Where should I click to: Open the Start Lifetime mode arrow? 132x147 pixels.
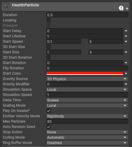point(126,36)
